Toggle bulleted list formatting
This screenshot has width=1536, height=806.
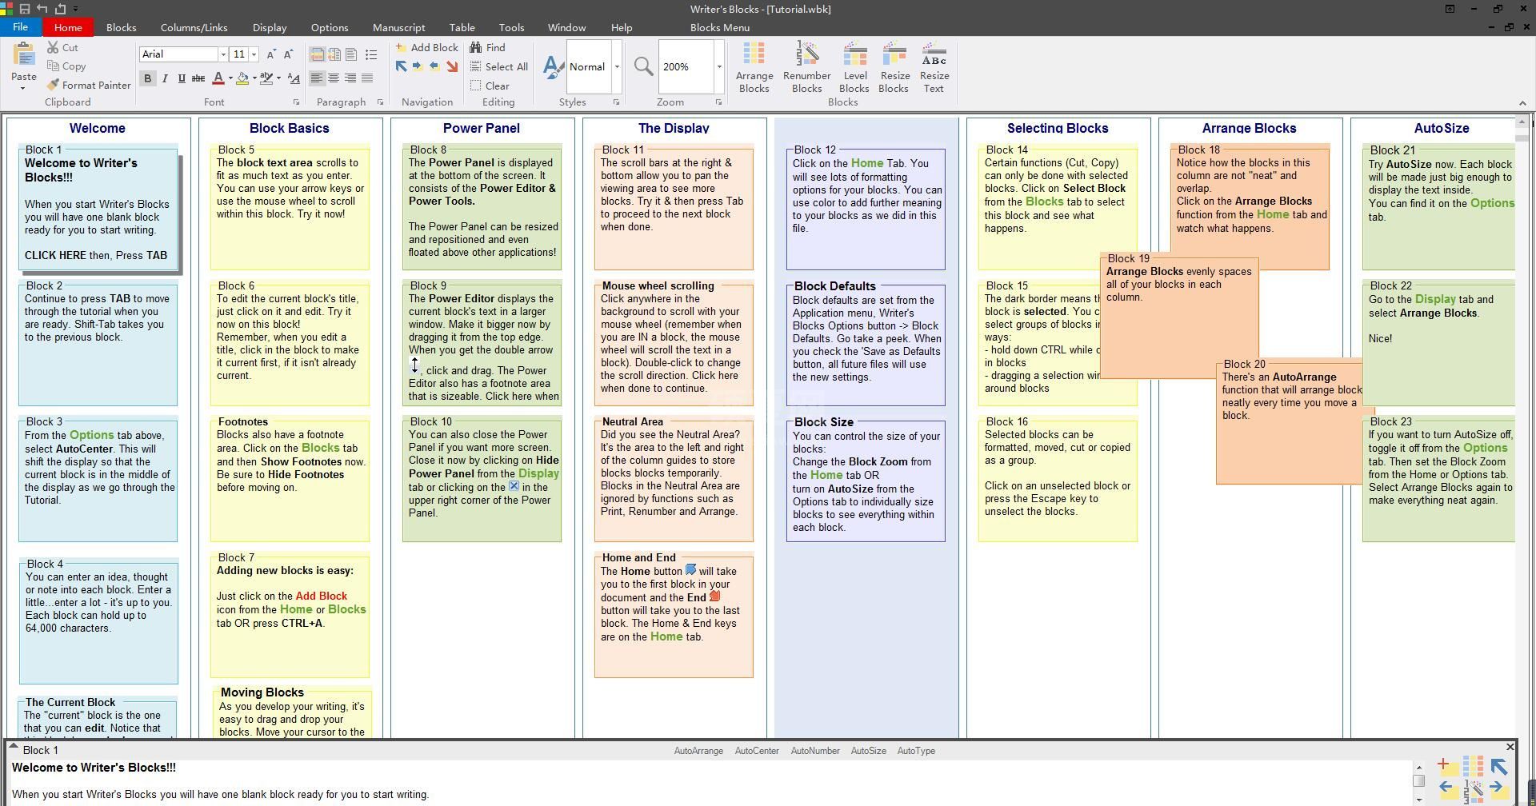click(371, 54)
